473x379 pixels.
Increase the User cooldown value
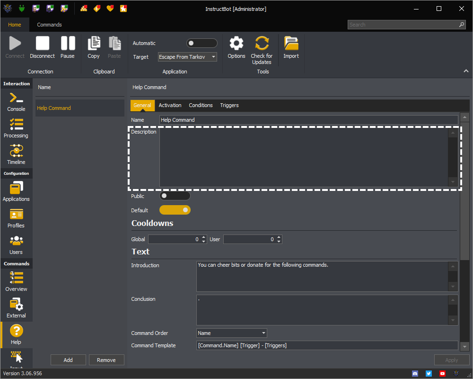point(279,237)
